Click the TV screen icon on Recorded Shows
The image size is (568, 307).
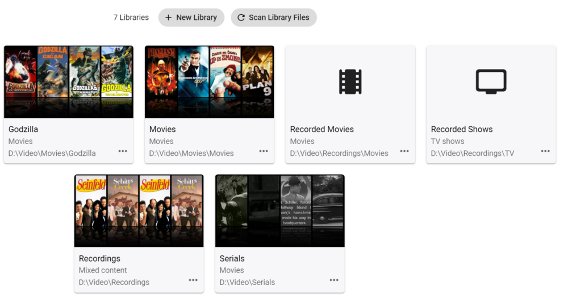(491, 82)
